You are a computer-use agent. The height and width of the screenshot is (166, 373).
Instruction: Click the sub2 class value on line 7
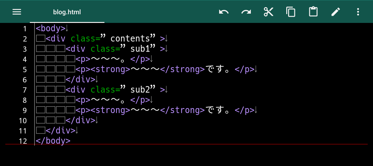click(x=140, y=90)
